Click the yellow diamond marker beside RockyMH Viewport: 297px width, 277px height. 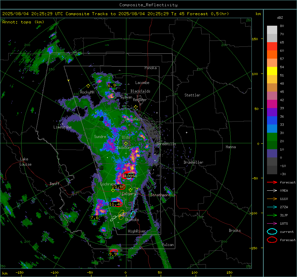[88, 86]
